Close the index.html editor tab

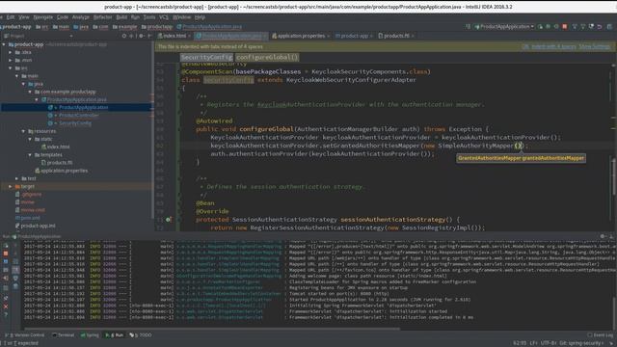189,37
